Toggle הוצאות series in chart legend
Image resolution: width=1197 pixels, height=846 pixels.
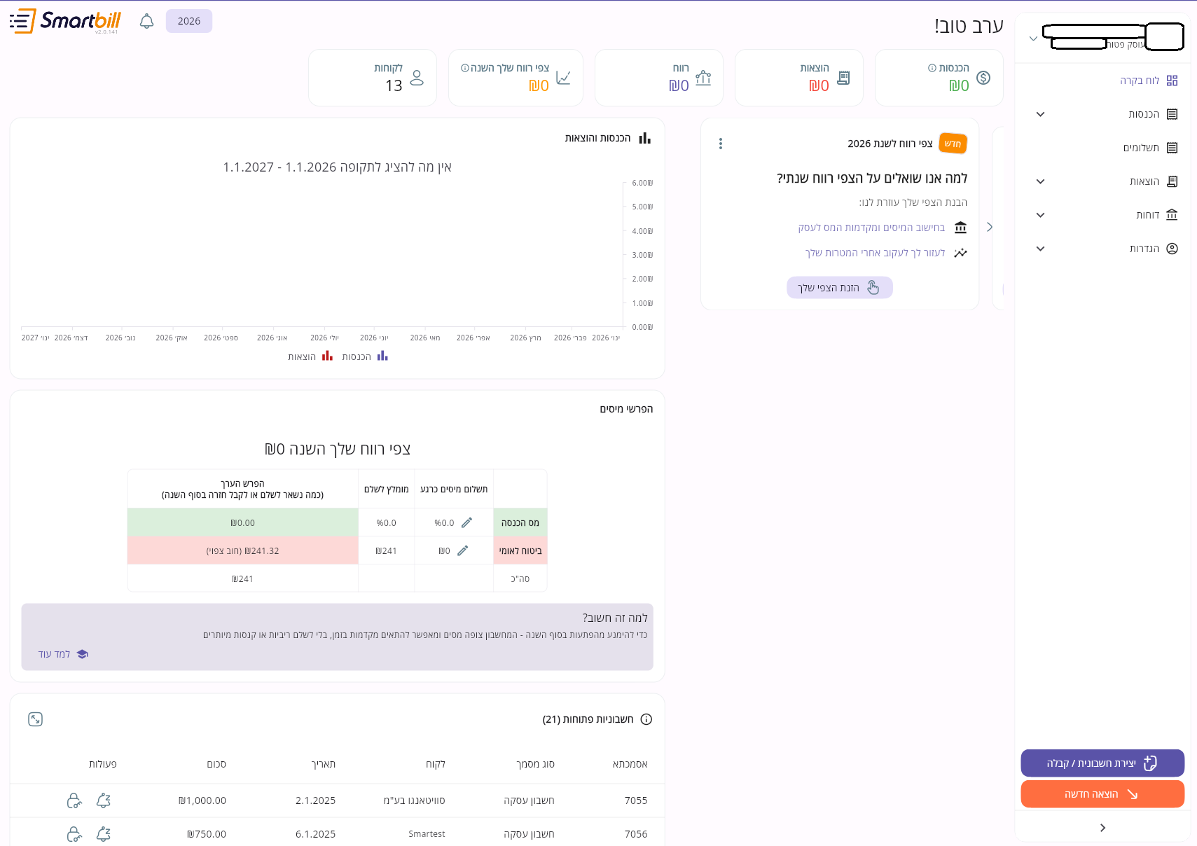pyautogui.click(x=310, y=356)
